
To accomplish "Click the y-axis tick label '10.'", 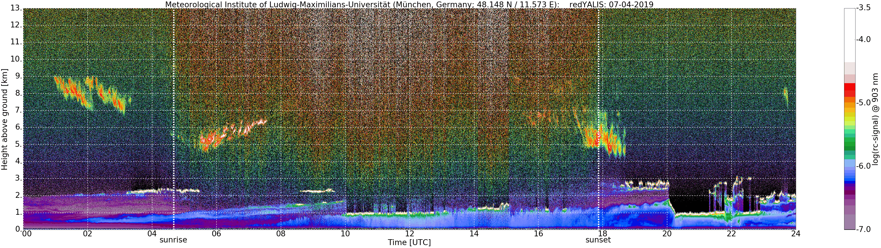I will click(x=16, y=59).
